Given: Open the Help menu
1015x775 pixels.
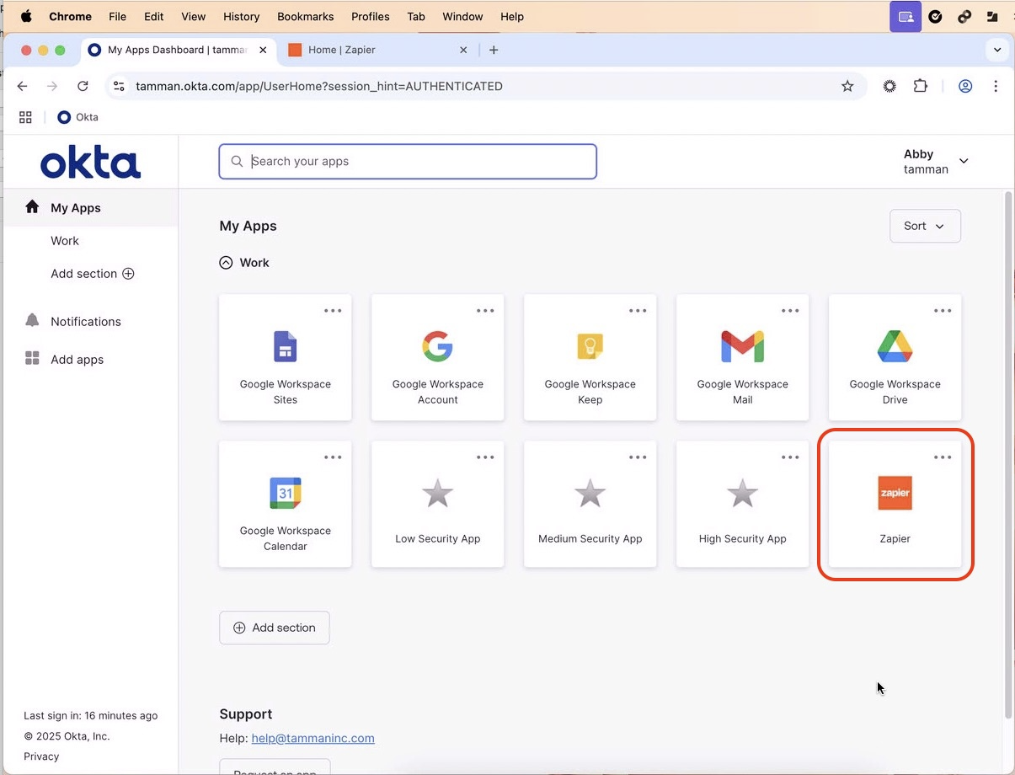Looking at the screenshot, I should [x=512, y=16].
